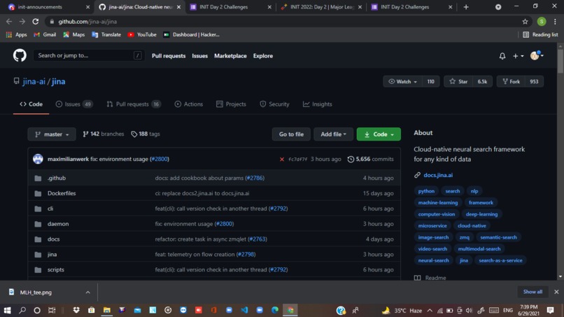Switch to the Security tab

coord(274,104)
